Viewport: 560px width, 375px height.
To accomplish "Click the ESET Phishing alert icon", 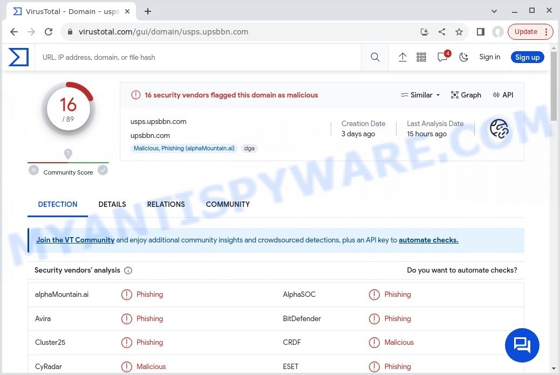I will [374, 366].
